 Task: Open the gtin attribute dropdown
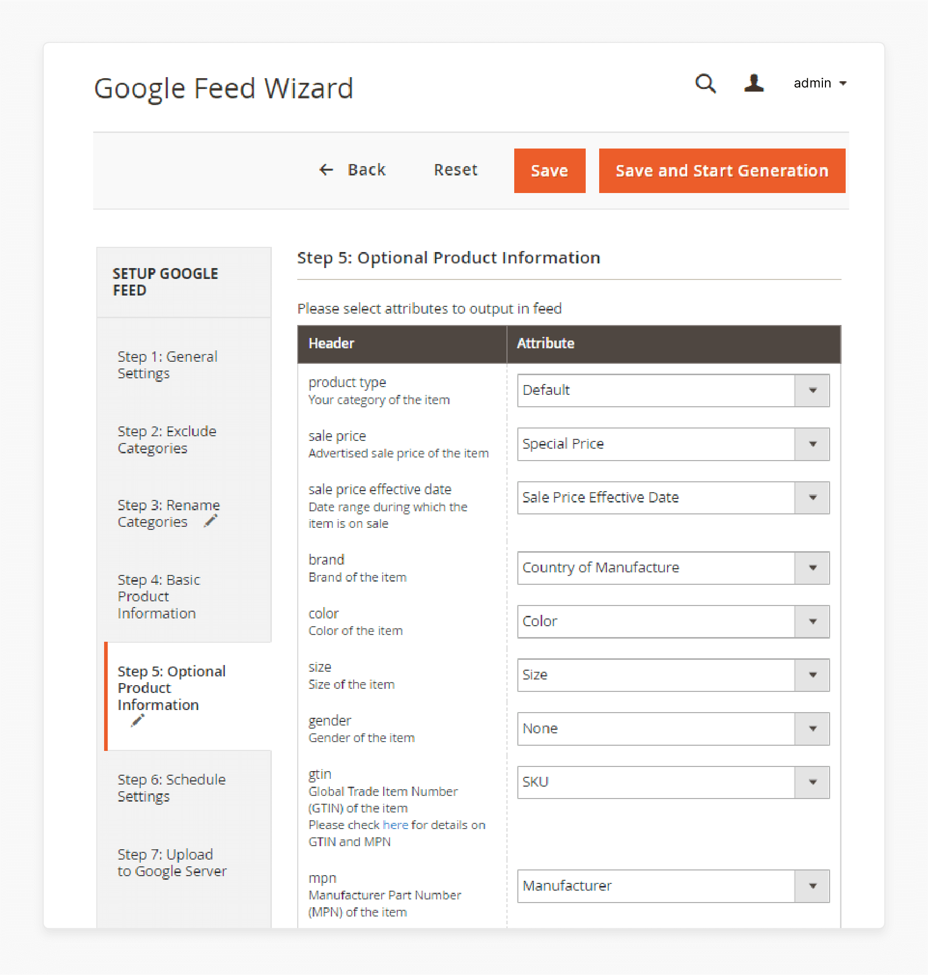coord(673,782)
